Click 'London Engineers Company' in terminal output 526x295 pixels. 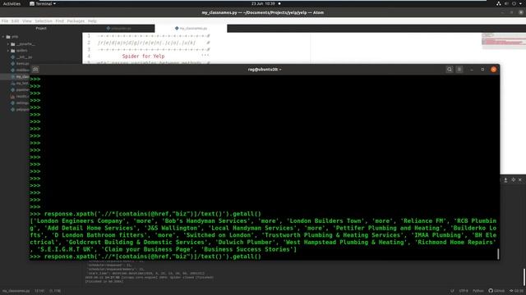pos(80,220)
